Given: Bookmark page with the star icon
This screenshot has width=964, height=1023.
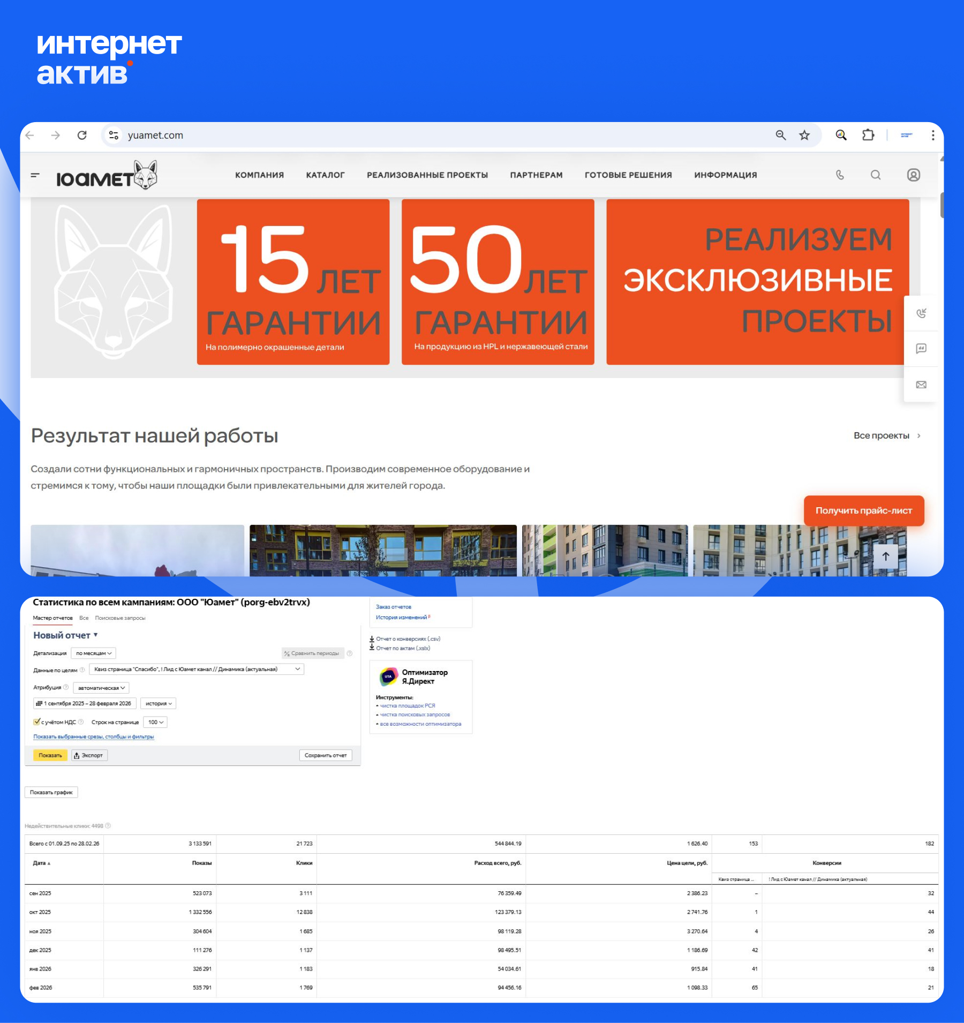Looking at the screenshot, I should coord(804,136).
